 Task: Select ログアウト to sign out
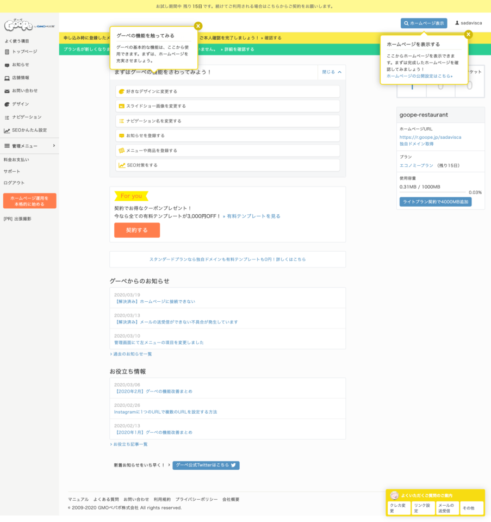(x=14, y=183)
